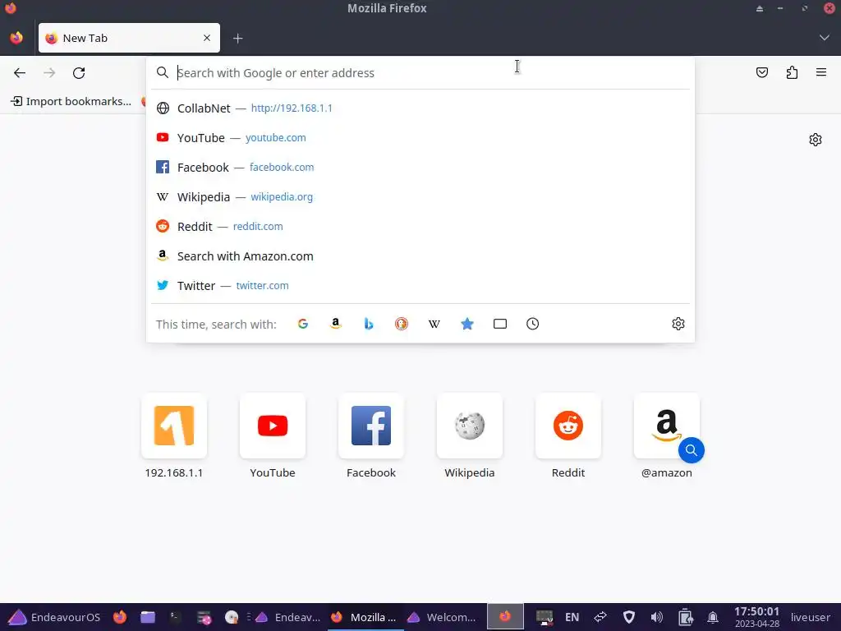The width and height of the screenshot is (841, 631).
Task: Select the New Tab tab
Action: click(x=129, y=38)
